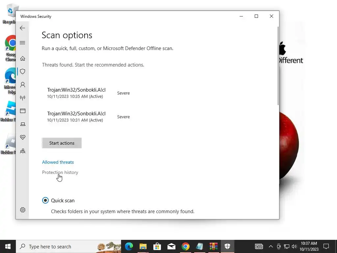
Task: Select the Recycle Bin desktop icon
Action: click(9, 13)
